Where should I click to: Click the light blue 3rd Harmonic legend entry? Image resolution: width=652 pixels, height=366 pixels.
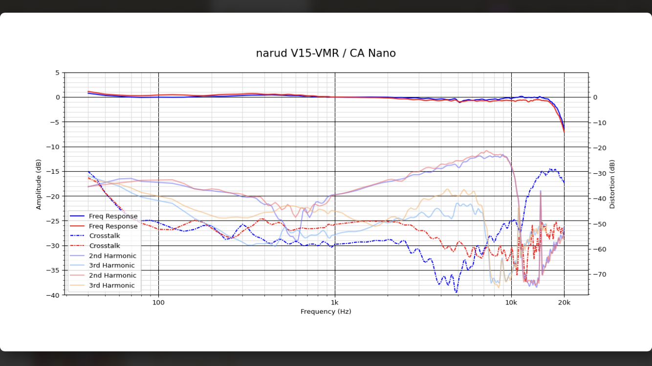tap(102, 265)
